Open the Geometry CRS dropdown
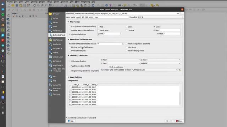The image size is (227, 127). 145,70
